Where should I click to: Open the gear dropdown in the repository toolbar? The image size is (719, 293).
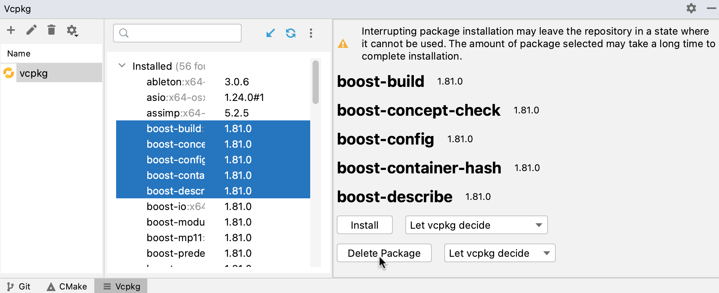(x=72, y=30)
